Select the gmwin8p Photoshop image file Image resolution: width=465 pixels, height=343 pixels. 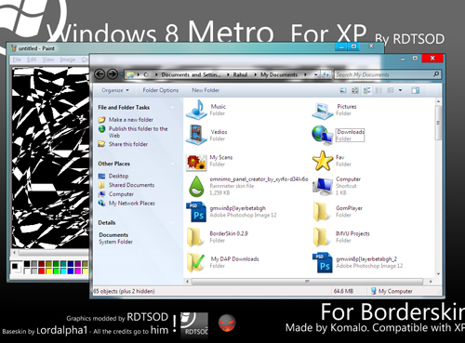coord(196,212)
